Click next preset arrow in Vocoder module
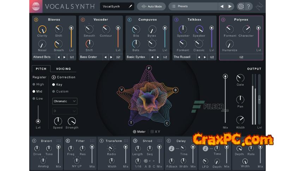The image size is (295, 171). [x=111, y=57]
